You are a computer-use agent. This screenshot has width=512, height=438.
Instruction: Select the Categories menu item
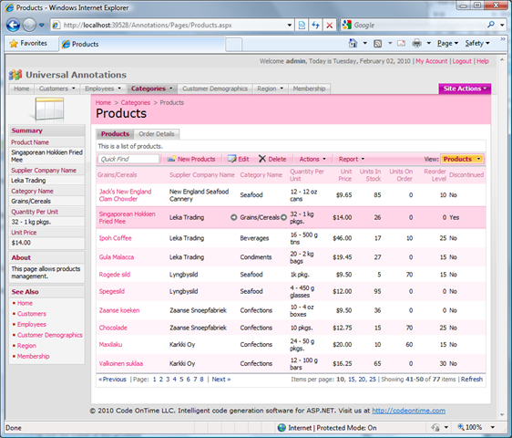pyautogui.click(x=152, y=89)
